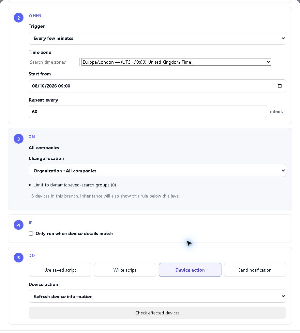The image size is (300, 333).
Task: Click the Repeat every minutes field
Action: pos(148,112)
